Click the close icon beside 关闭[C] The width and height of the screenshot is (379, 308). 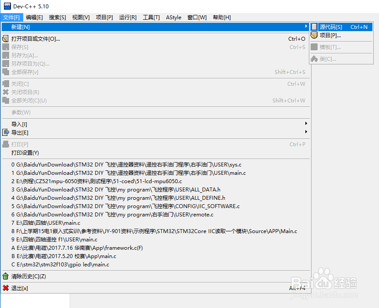coord(6,84)
